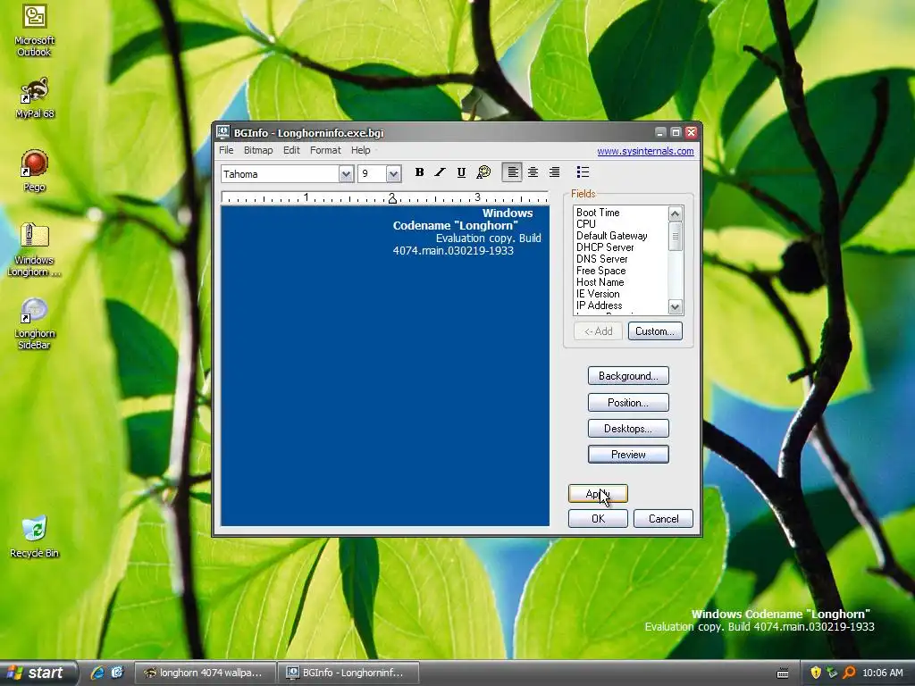Screen dimensions: 915x686
Task: Click the 10:06 AM taskbar clock
Action: [882, 673]
